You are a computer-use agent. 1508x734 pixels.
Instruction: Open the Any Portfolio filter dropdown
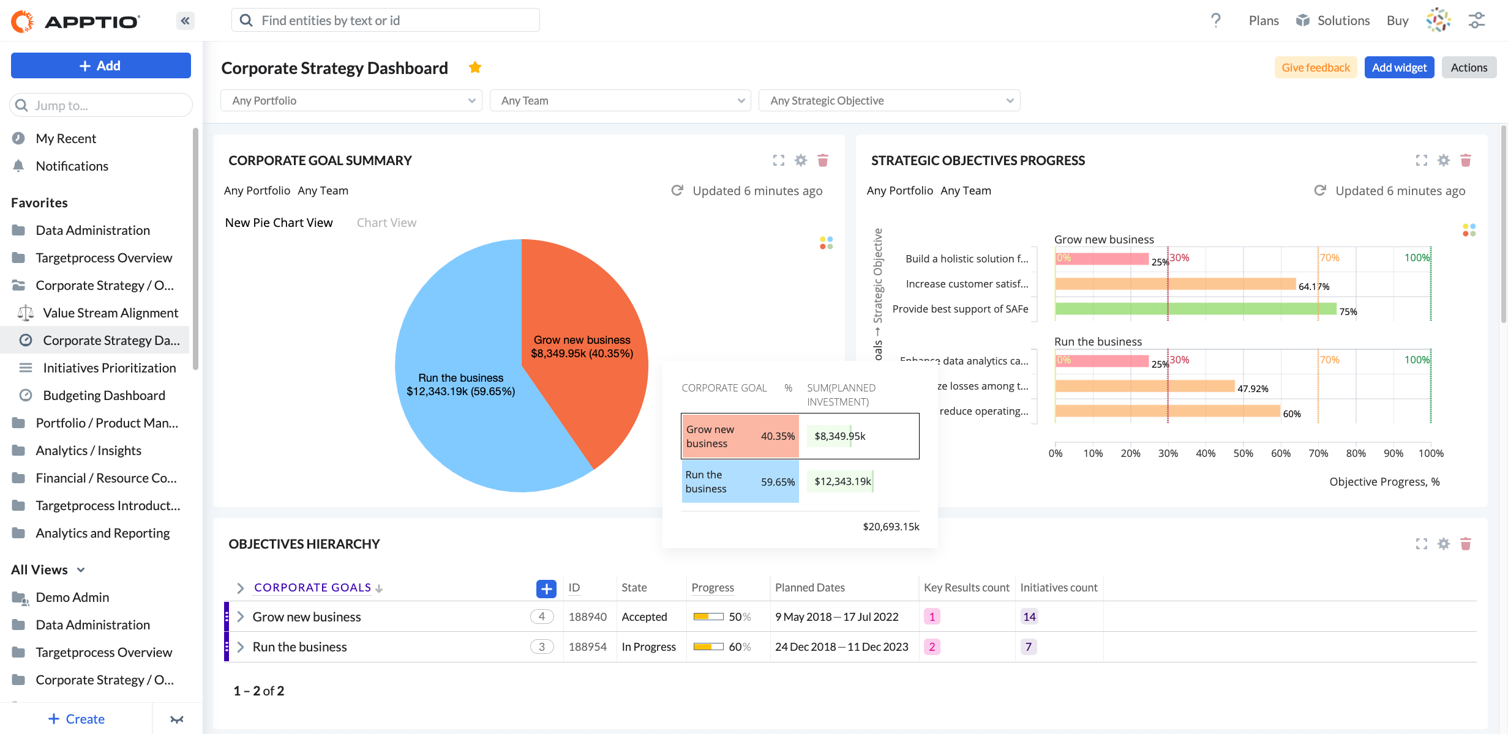click(351, 100)
